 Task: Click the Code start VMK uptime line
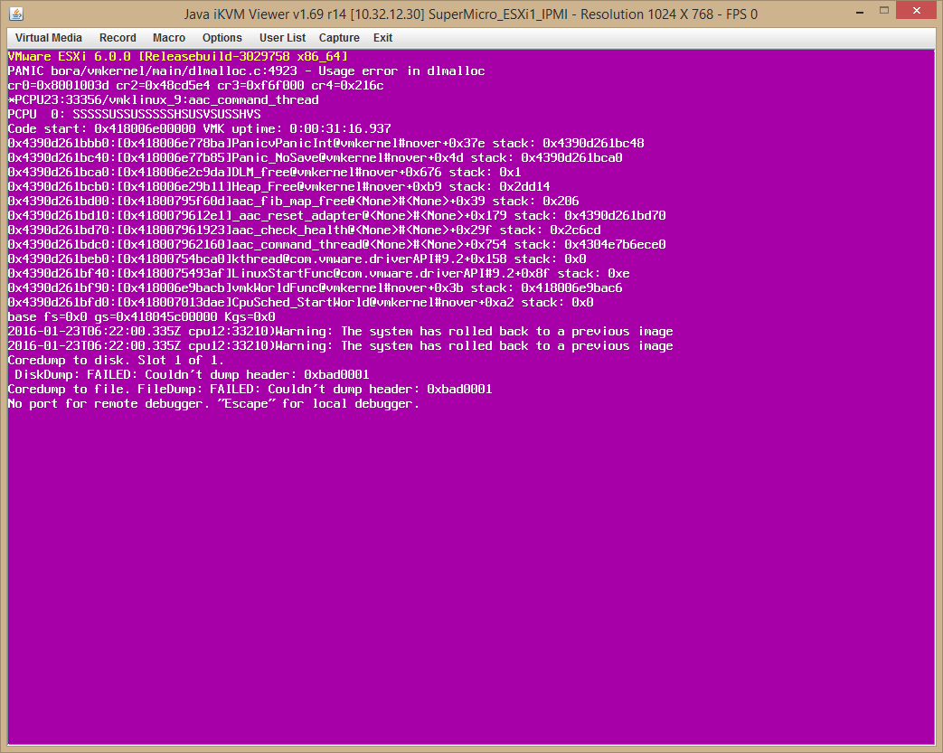tap(199, 128)
